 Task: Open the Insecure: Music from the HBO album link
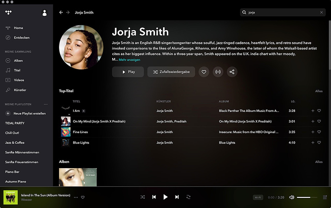click(x=248, y=132)
